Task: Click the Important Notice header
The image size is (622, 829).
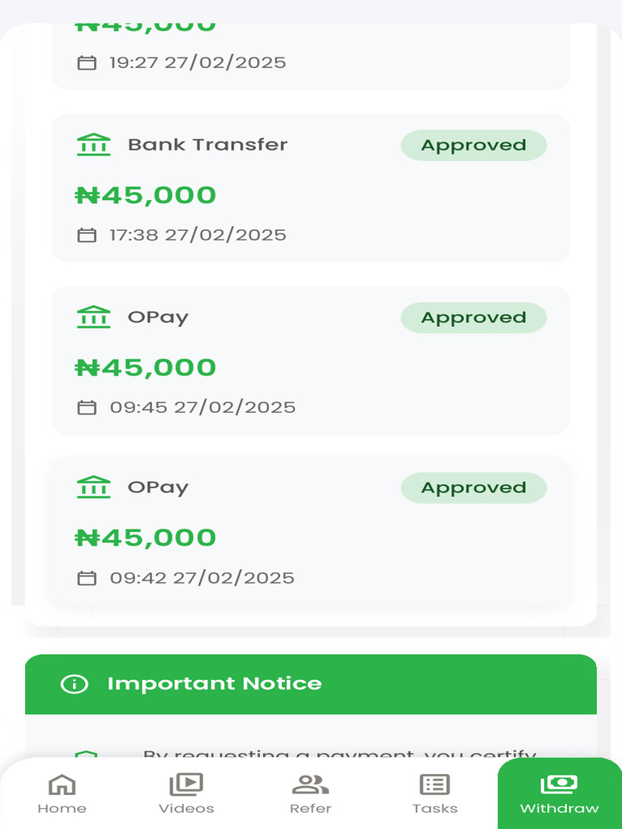Action: pyautogui.click(x=214, y=684)
